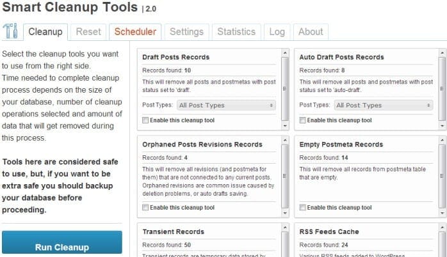Image resolution: width=447 pixels, height=257 pixels.
Task: Click 'Records found: 14' text
Action: (x=323, y=158)
